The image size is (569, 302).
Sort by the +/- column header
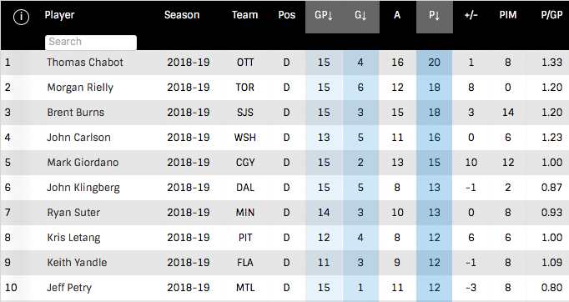471,15
